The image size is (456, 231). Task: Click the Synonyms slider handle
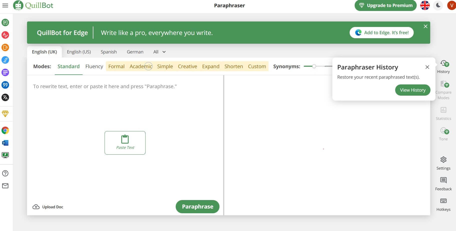[x=314, y=66]
